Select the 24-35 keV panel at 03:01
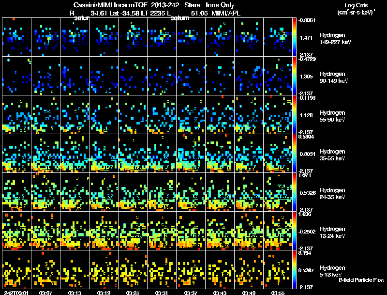This screenshot has height=295, width=387. 16,192
